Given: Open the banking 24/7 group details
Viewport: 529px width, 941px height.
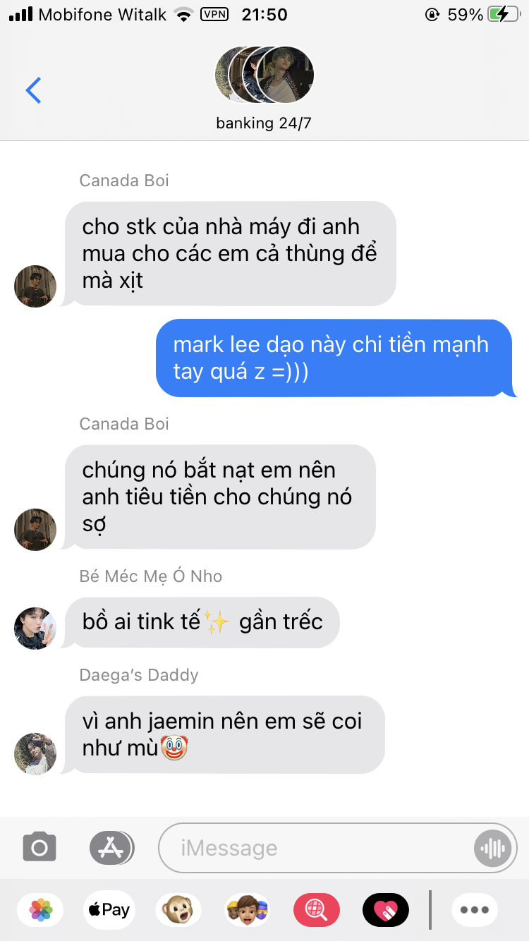Looking at the screenshot, I should pyautogui.click(x=264, y=123).
